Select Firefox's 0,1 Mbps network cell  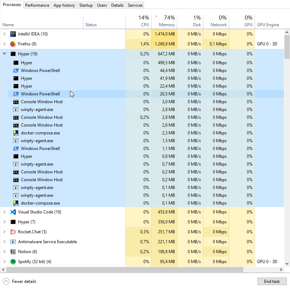(216, 44)
